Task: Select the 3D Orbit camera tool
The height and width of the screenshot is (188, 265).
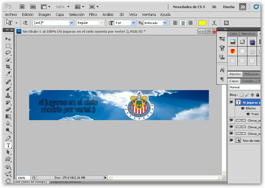Action: (8, 174)
